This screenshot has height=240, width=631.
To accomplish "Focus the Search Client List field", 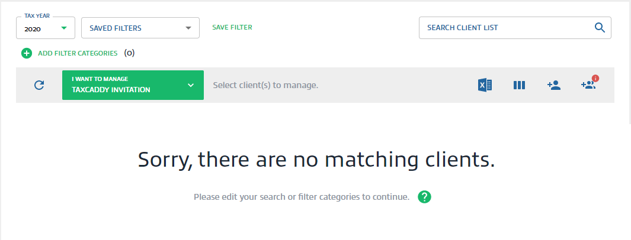I will pyautogui.click(x=504, y=27).
